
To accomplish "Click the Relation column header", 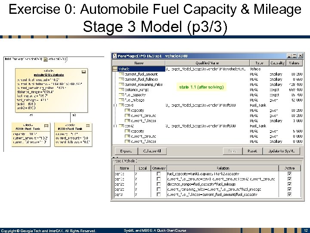I will click(223, 168).
